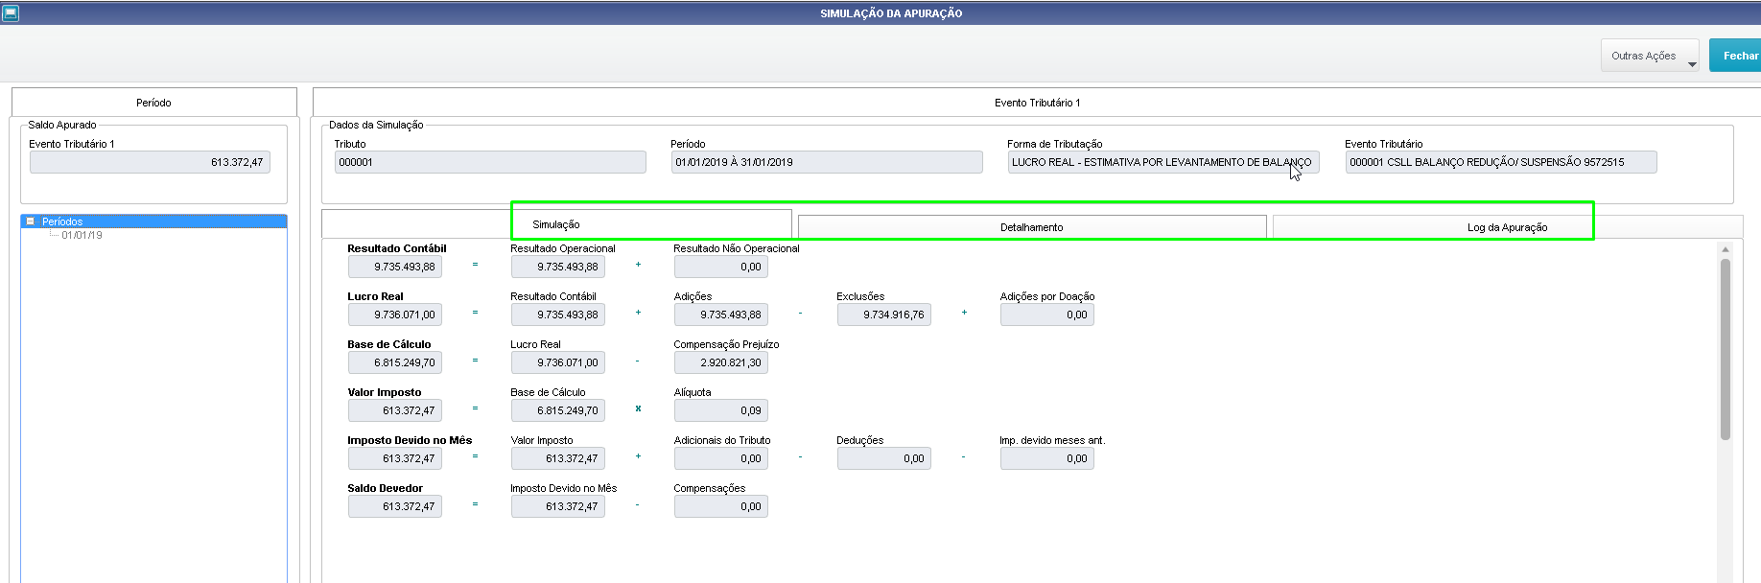Select the Evento Tributário 1 tab header
1761x583 pixels.
pos(1037,103)
